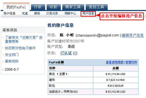Open the 充值 submenu item
This screenshot has width=146, height=98.
pyautogui.click(x=25, y=13)
